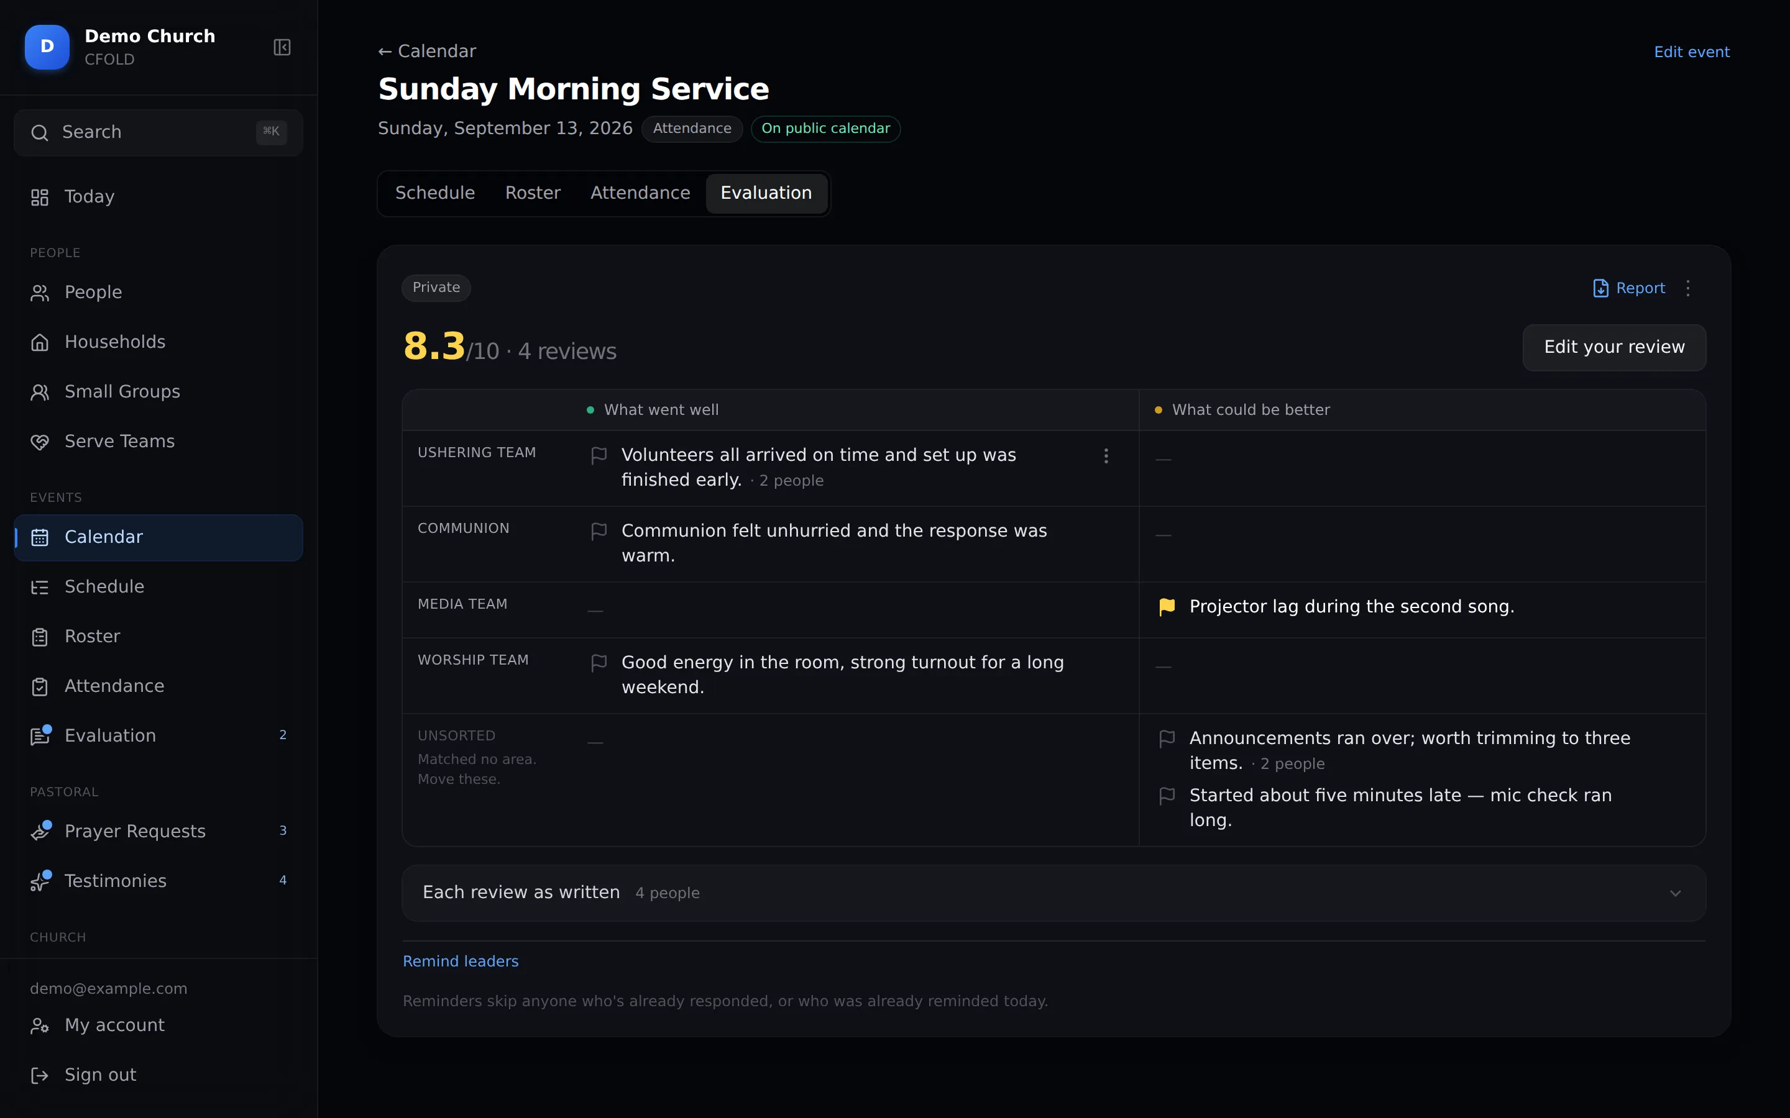The image size is (1790, 1118).
Task: Click the Demo Church logo avatar
Action: point(47,47)
